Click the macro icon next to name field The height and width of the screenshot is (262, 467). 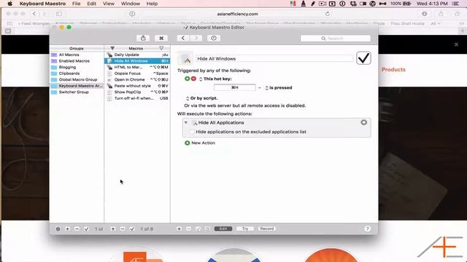185,58
